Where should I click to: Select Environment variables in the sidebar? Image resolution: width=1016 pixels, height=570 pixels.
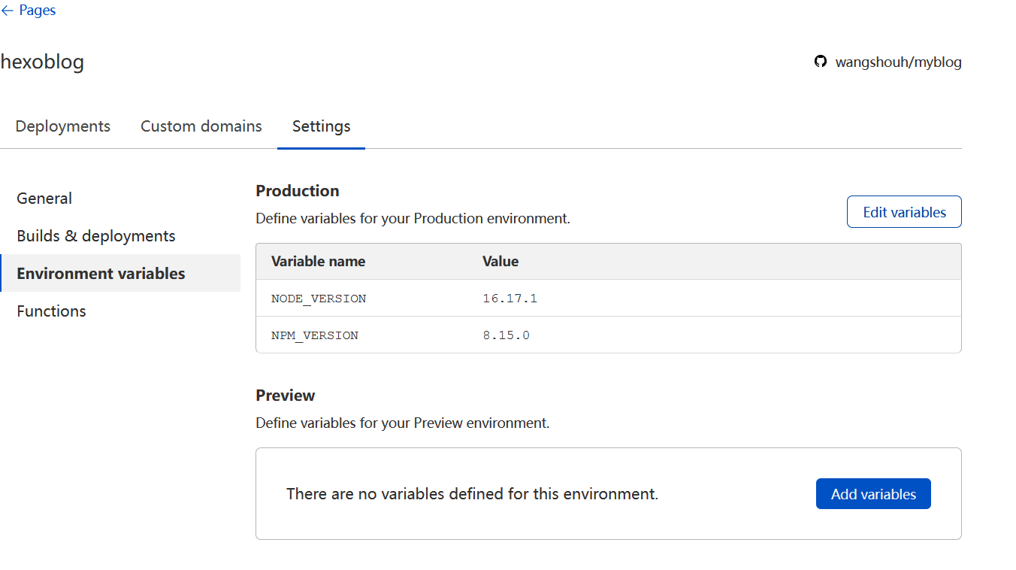click(x=101, y=273)
